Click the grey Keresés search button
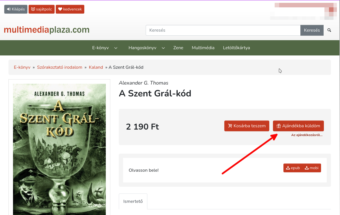 pyautogui.click(x=312, y=30)
